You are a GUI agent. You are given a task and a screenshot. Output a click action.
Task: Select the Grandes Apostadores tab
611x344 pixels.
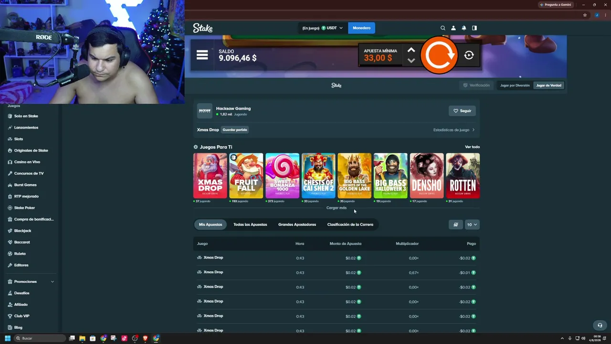coord(297,225)
